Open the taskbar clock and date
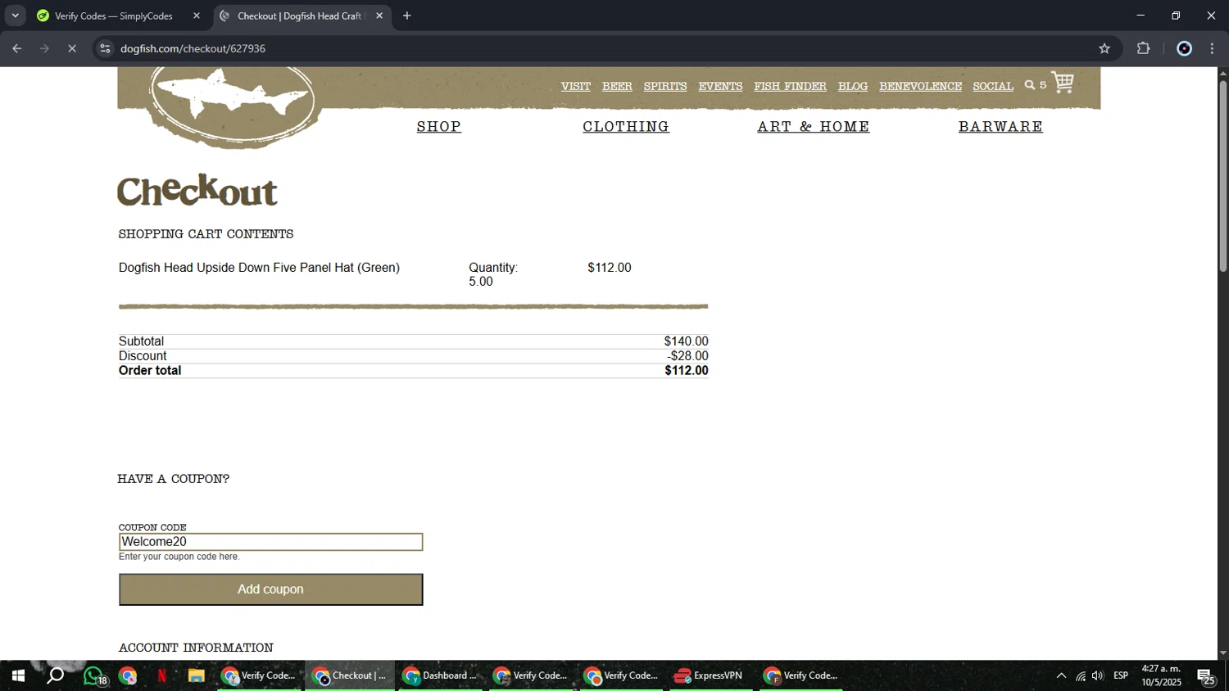Image resolution: width=1229 pixels, height=691 pixels. click(x=1162, y=676)
